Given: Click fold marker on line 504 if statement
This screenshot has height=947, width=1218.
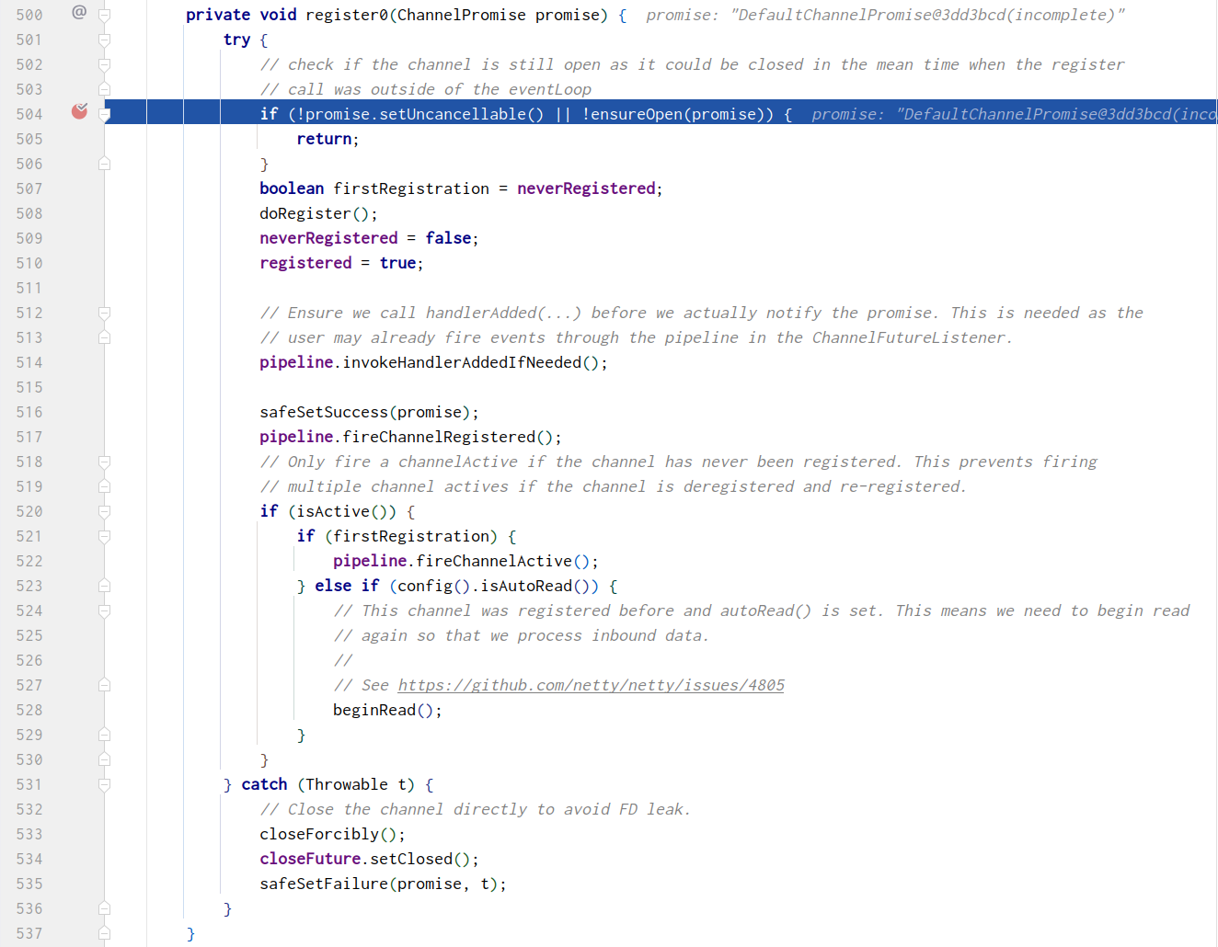Looking at the screenshot, I should [104, 115].
